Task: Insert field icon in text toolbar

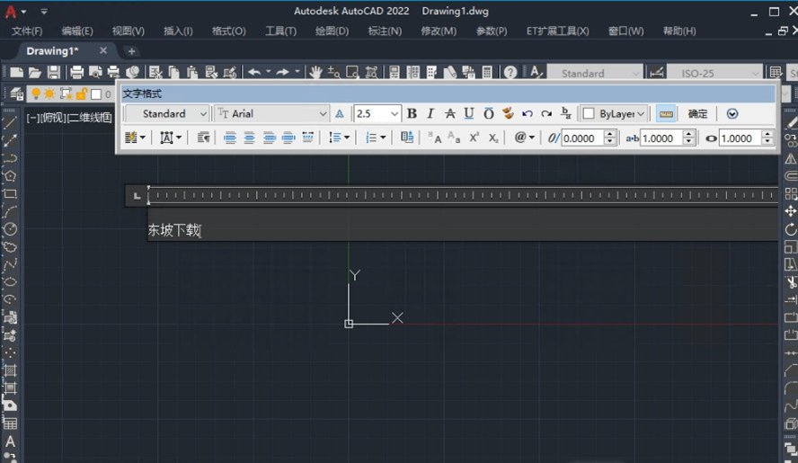Action: pos(406,138)
